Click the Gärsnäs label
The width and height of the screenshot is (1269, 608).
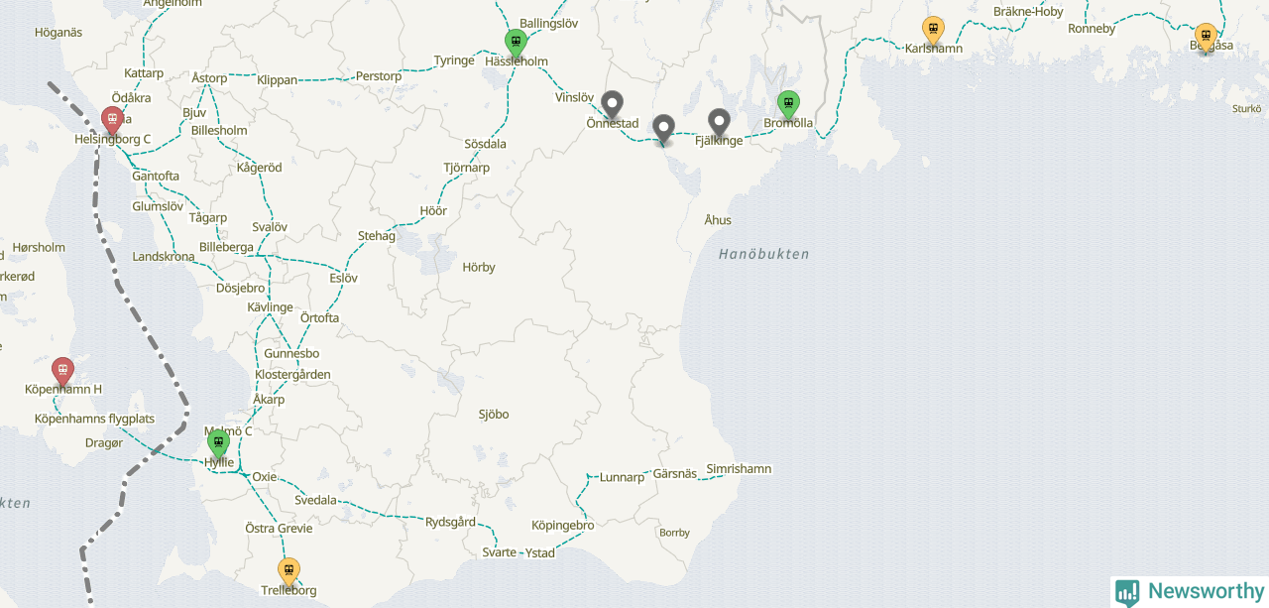[x=675, y=474]
